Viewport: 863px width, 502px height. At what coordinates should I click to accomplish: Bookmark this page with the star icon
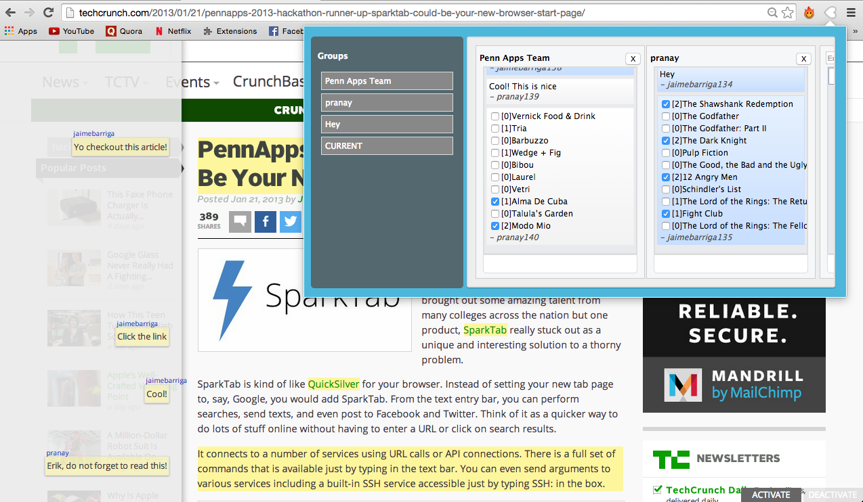pyautogui.click(x=787, y=12)
